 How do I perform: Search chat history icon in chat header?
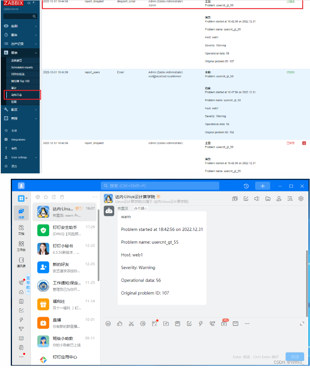(x=290, y=199)
